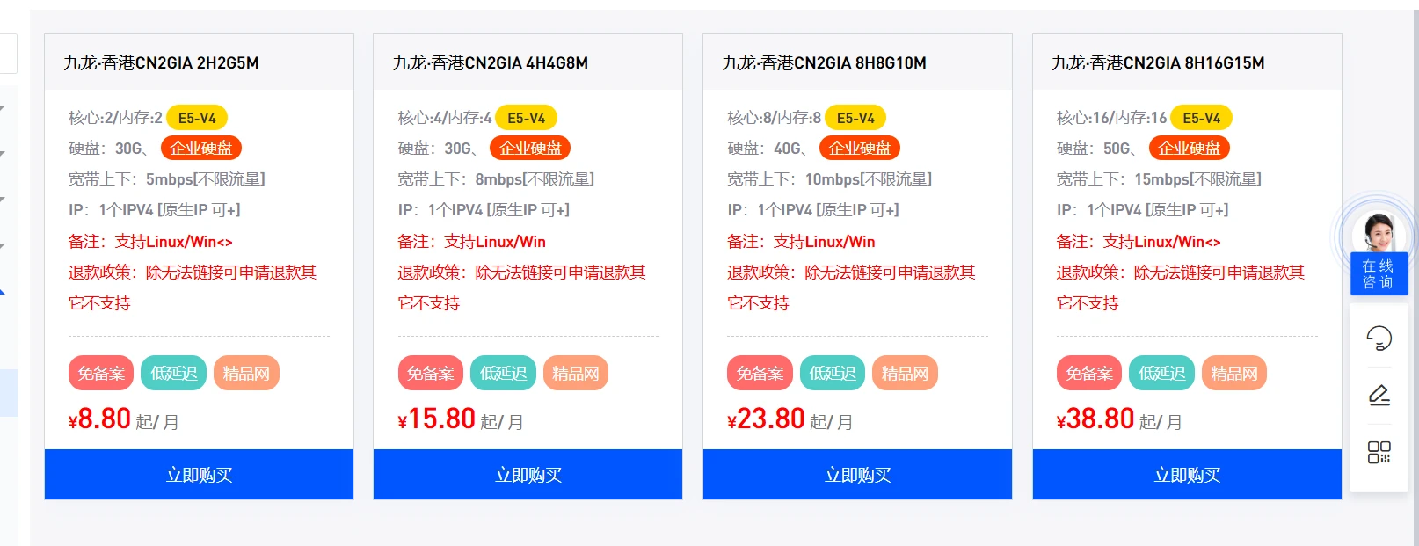1419x546 pixels.
Task: Click the 精品网 tag on the 8H16G15M card
Action: tap(1234, 373)
